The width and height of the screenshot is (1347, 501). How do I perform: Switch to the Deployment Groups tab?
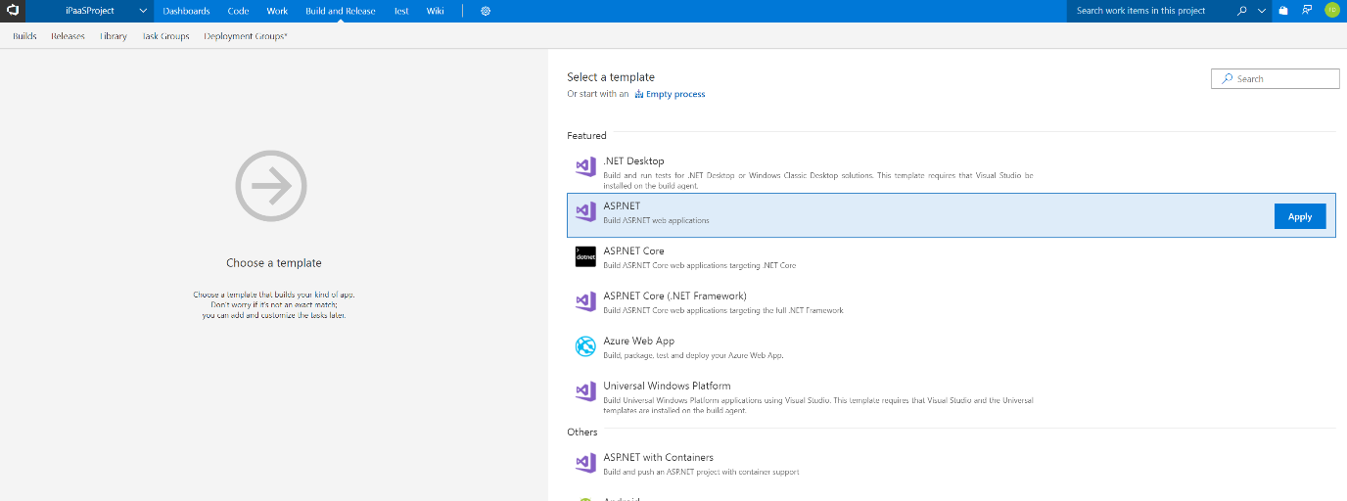(x=246, y=36)
